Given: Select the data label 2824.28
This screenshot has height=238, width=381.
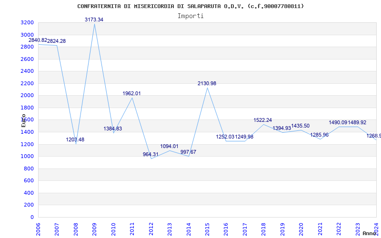Looking at the screenshot, I should pos(56,41).
